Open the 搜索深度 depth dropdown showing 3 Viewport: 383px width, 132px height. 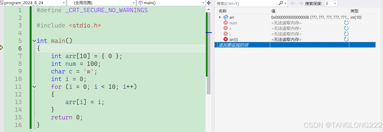(331, 3)
